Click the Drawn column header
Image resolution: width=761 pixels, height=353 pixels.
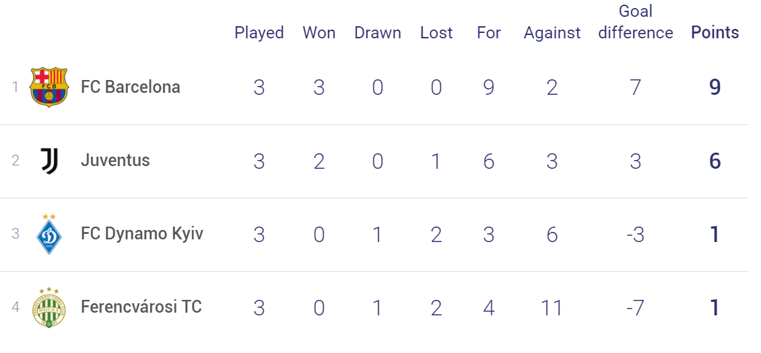click(x=378, y=32)
